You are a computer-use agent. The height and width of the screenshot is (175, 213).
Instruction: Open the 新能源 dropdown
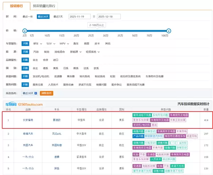coord(76,52)
